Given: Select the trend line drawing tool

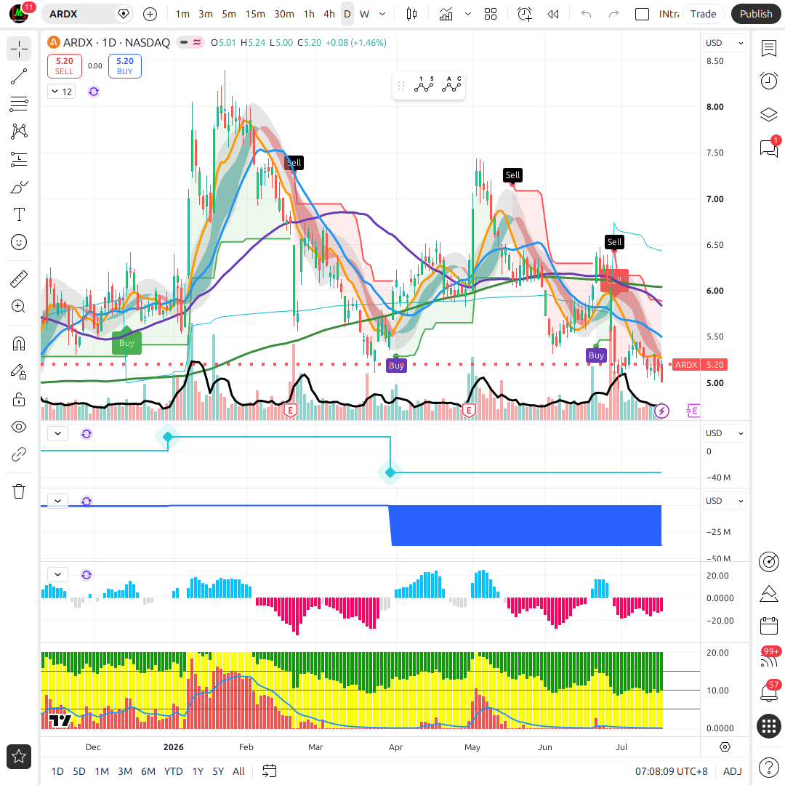Looking at the screenshot, I should (x=19, y=76).
